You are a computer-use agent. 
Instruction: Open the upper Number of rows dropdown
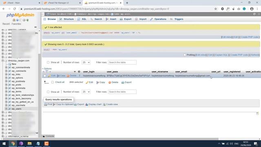coord(86,62)
